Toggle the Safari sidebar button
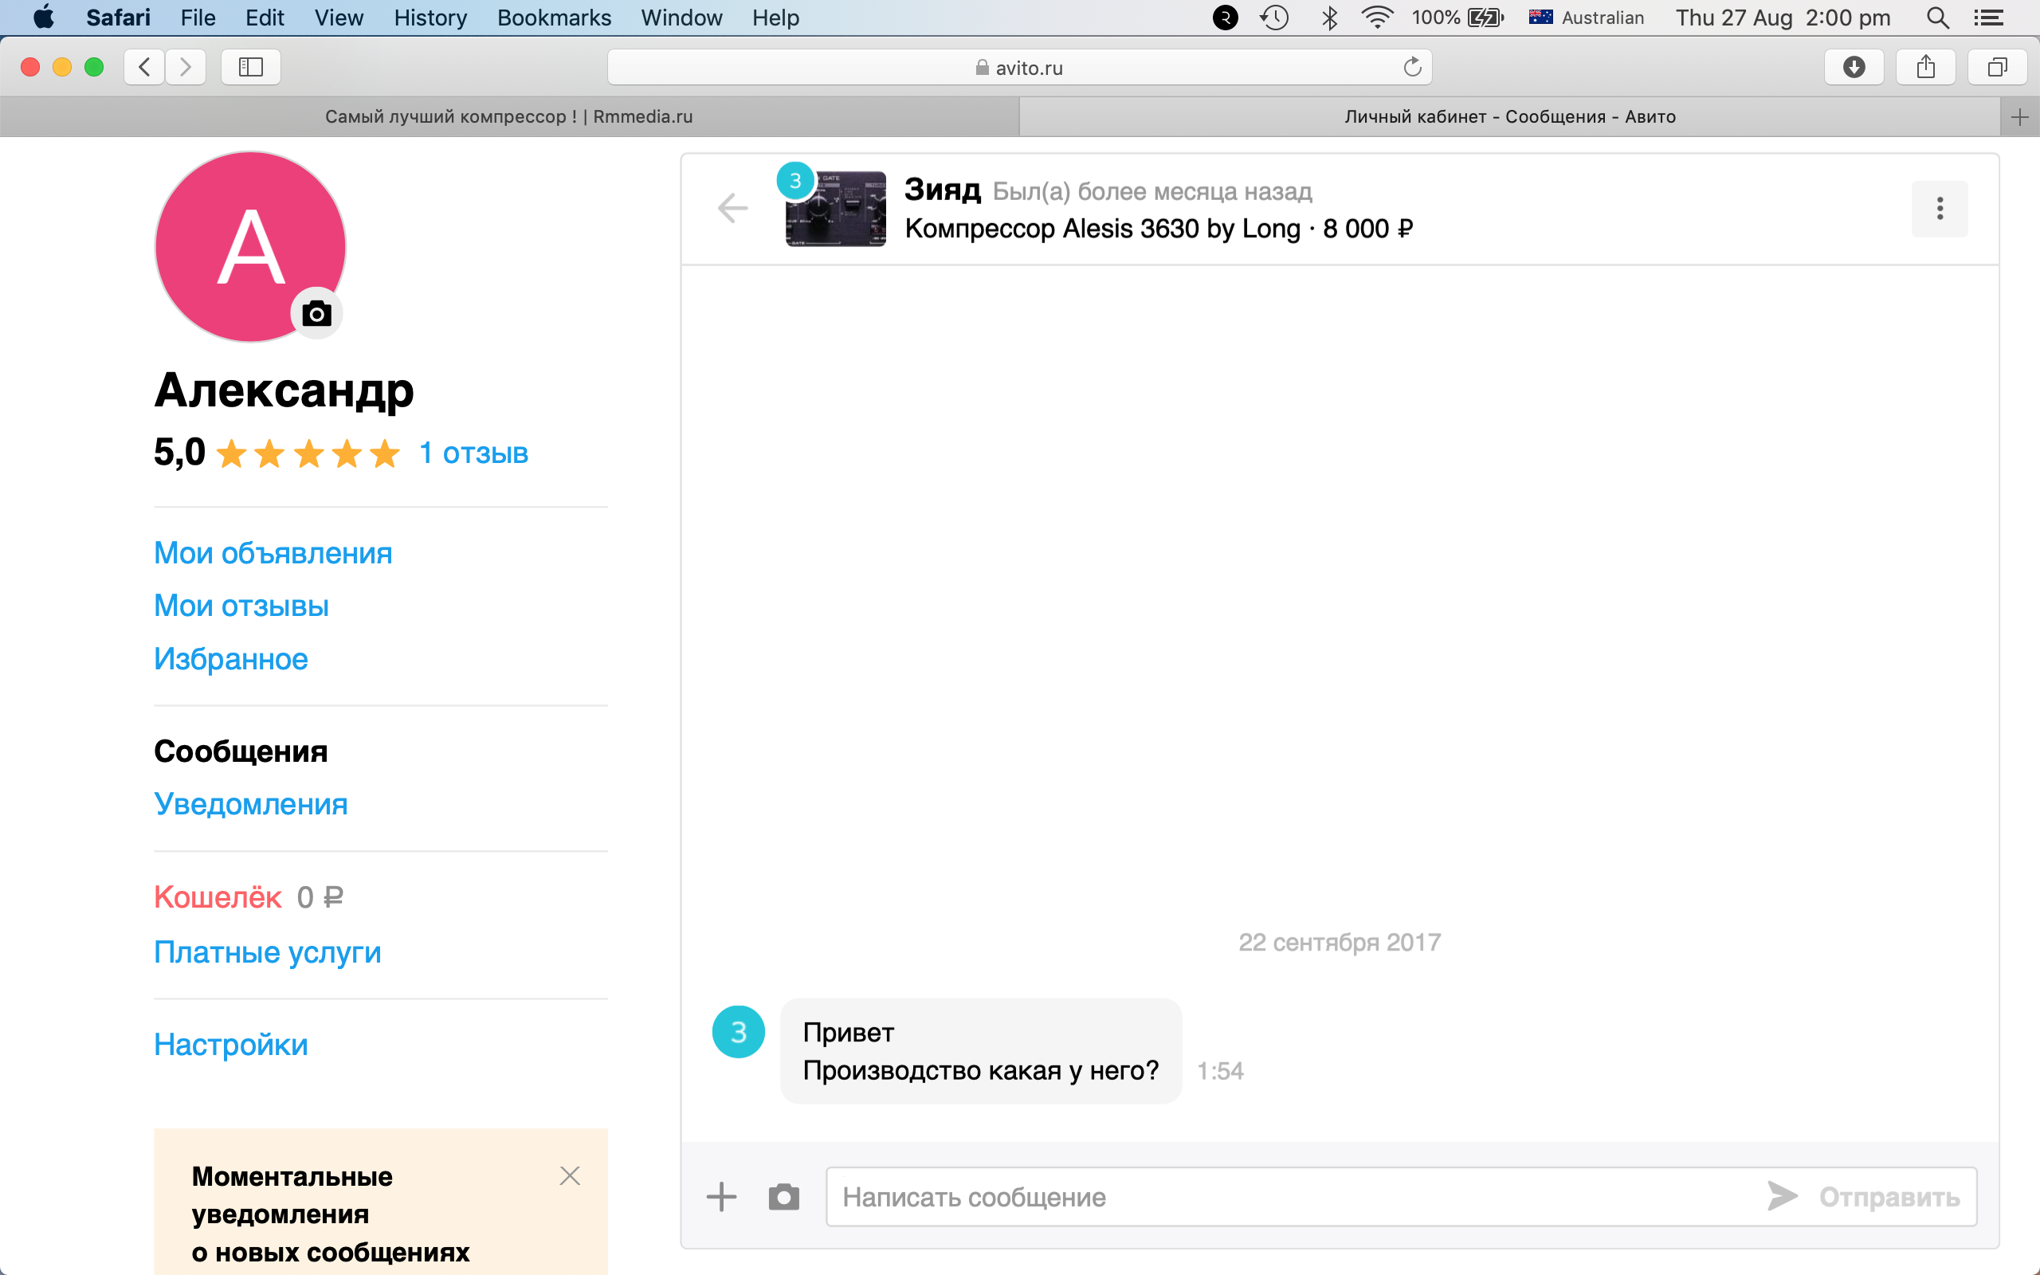This screenshot has width=2040, height=1275. 251,68
